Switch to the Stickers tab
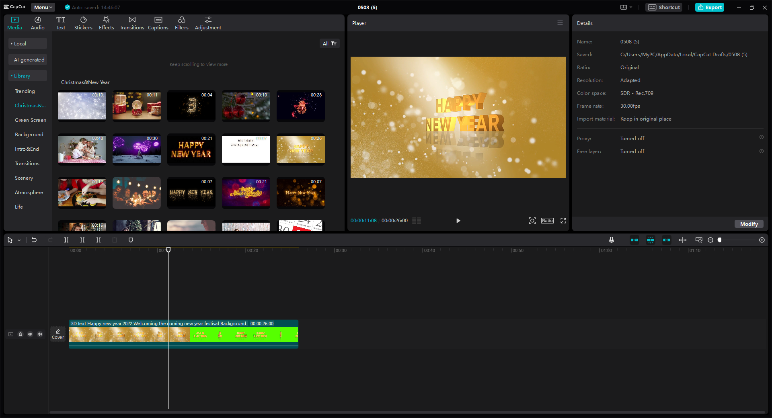Image resolution: width=772 pixels, height=418 pixels. pos(83,23)
